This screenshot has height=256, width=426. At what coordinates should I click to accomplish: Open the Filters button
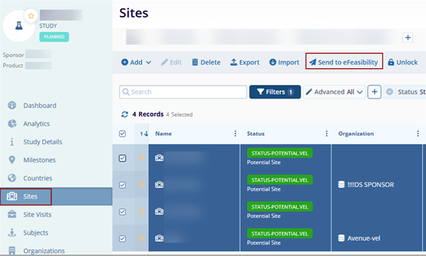click(275, 92)
